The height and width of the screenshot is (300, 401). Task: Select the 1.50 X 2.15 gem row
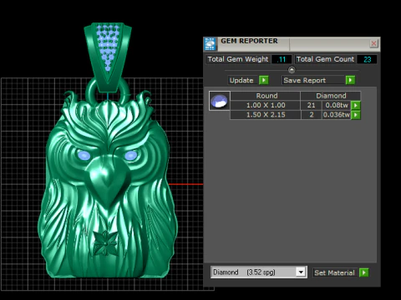click(296, 115)
